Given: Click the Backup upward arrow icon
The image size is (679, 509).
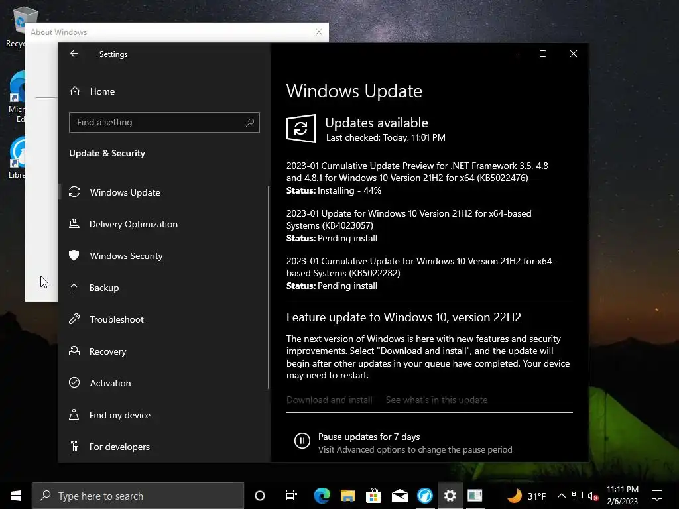Looking at the screenshot, I should tap(74, 287).
